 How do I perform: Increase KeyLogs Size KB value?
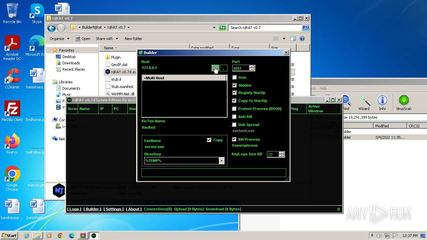click(282, 153)
